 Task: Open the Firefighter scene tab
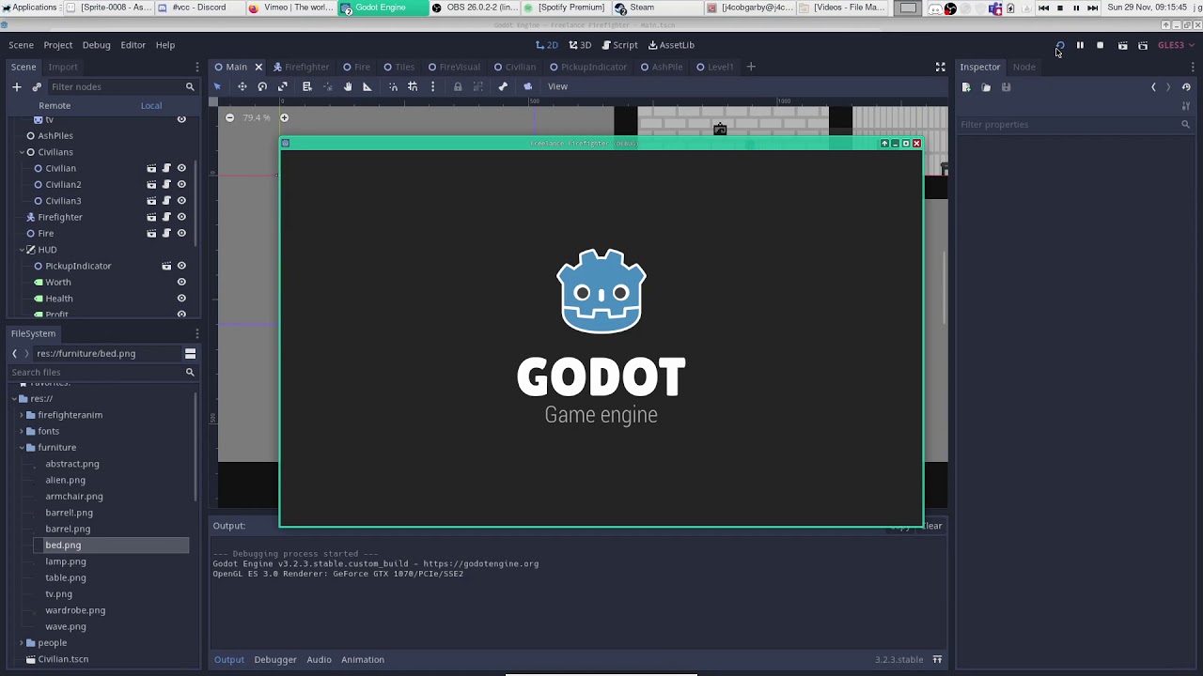(x=301, y=67)
